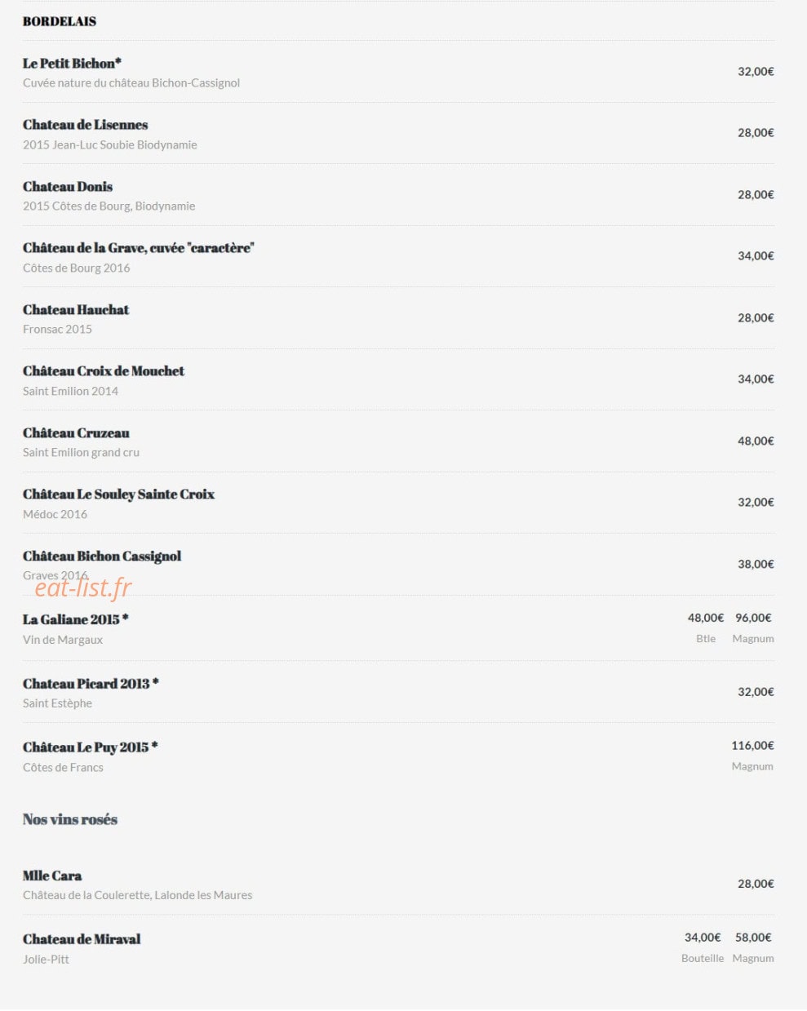Click Chateau Hauchat title
The image size is (807, 1011).
(76, 310)
